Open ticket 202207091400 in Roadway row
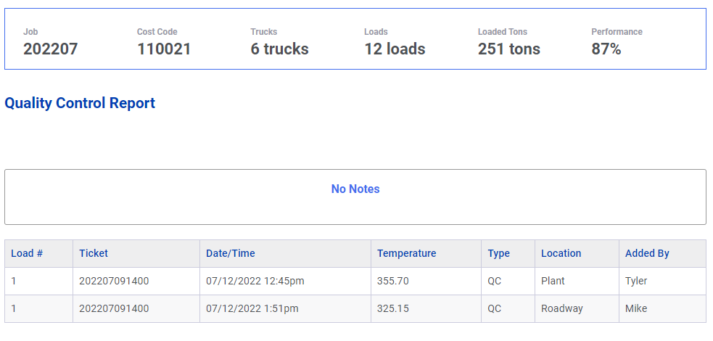The width and height of the screenshot is (713, 341). pos(114,309)
